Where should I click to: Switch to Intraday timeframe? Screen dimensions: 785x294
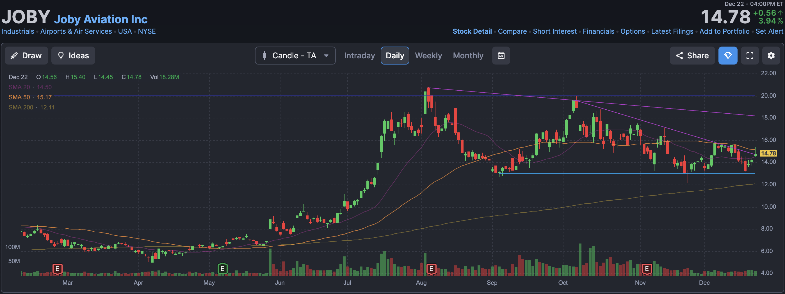tap(359, 55)
